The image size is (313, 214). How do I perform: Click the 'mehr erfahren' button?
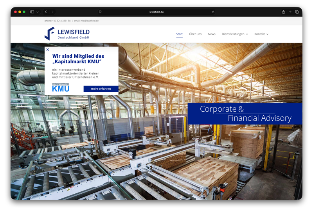[101, 89]
